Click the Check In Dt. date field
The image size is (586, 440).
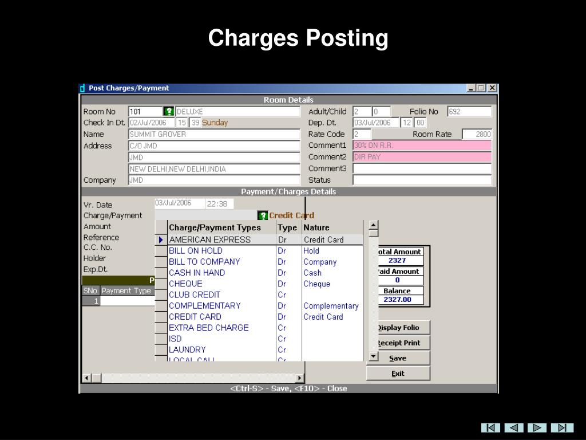[152, 123]
